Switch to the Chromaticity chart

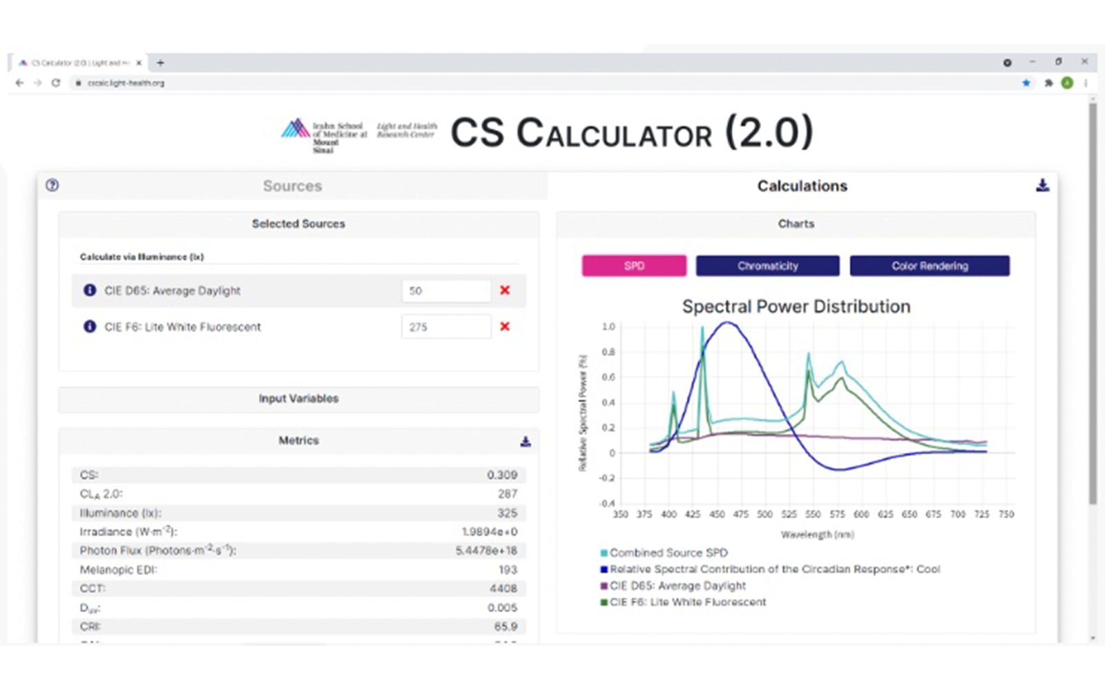pyautogui.click(x=767, y=266)
